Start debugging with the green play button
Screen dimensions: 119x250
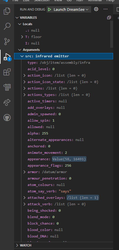[x=50, y=9]
